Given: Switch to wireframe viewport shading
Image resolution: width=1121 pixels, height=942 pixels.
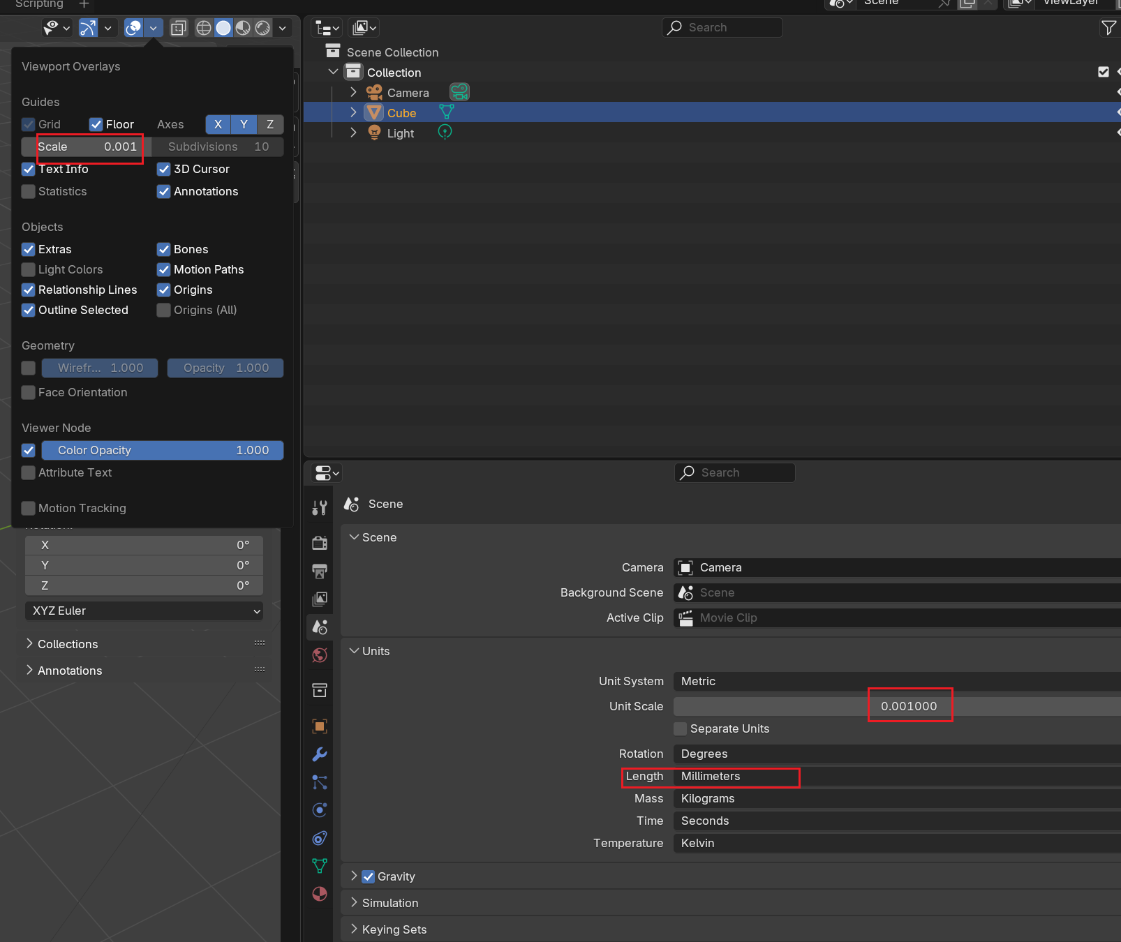Looking at the screenshot, I should (204, 28).
